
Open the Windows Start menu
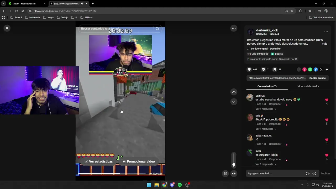tap(149, 185)
